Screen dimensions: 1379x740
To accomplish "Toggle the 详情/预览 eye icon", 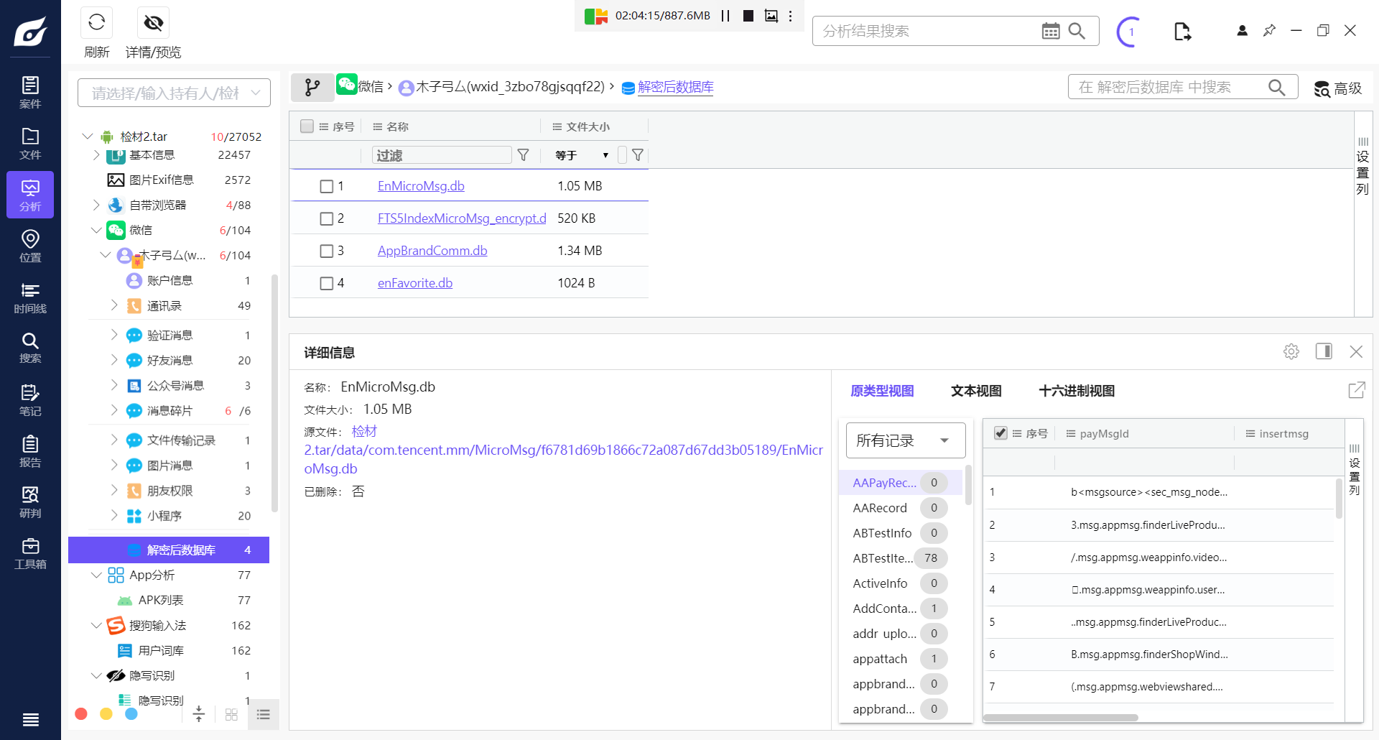I will pos(153,23).
